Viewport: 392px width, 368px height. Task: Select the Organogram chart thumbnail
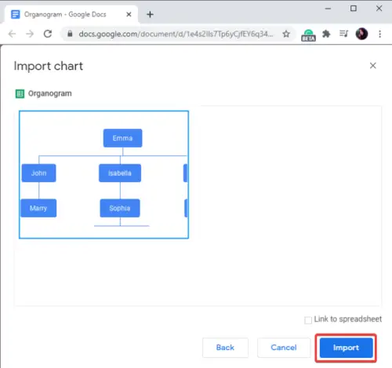[103, 174]
